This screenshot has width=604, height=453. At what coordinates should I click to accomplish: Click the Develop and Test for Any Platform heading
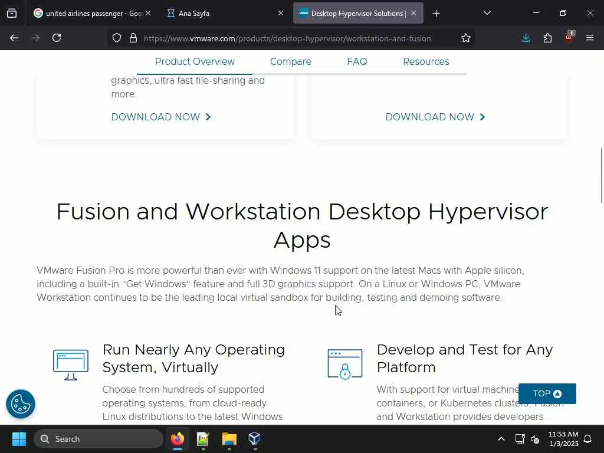pos(465,358)
